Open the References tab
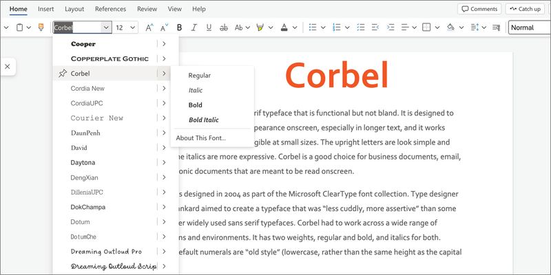 coord(110,9)
